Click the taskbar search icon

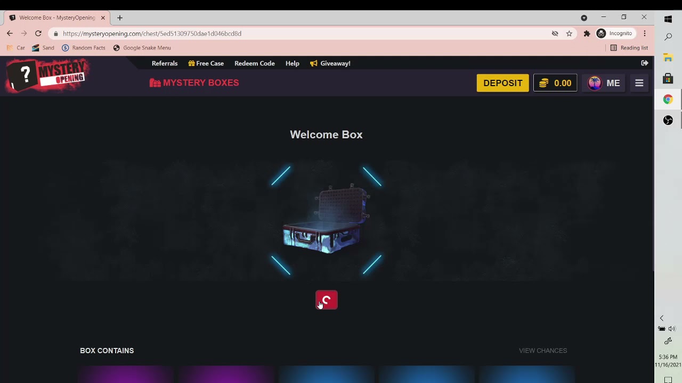coord(668,37)
